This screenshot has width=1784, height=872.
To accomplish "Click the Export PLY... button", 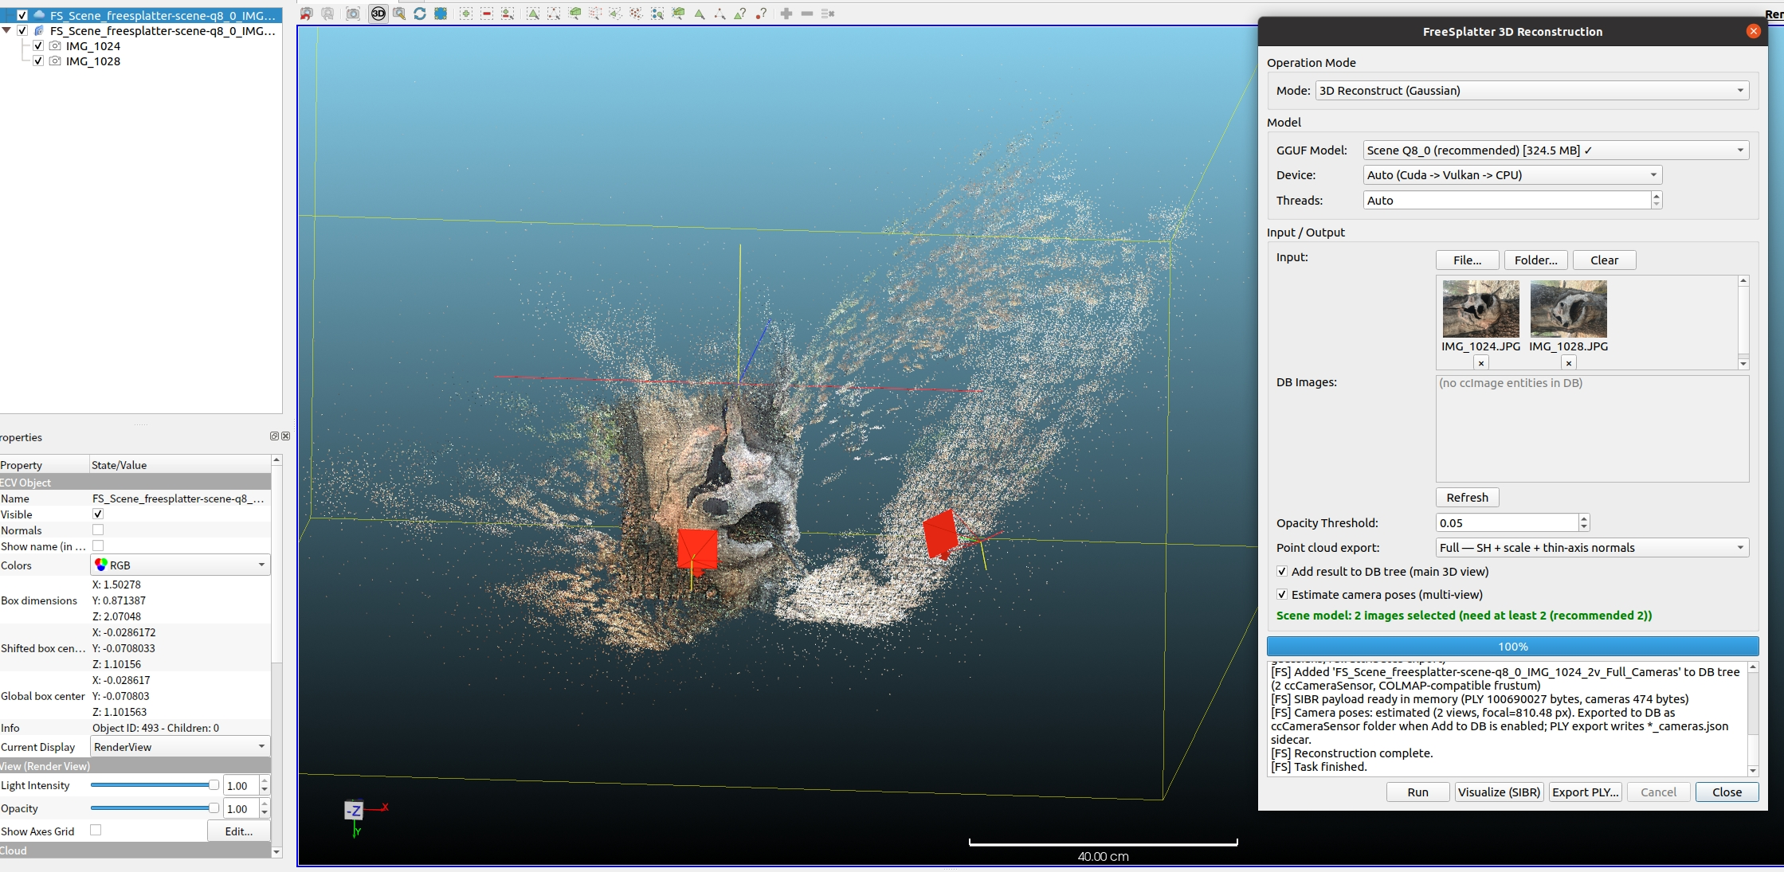I will [1586, 792].
